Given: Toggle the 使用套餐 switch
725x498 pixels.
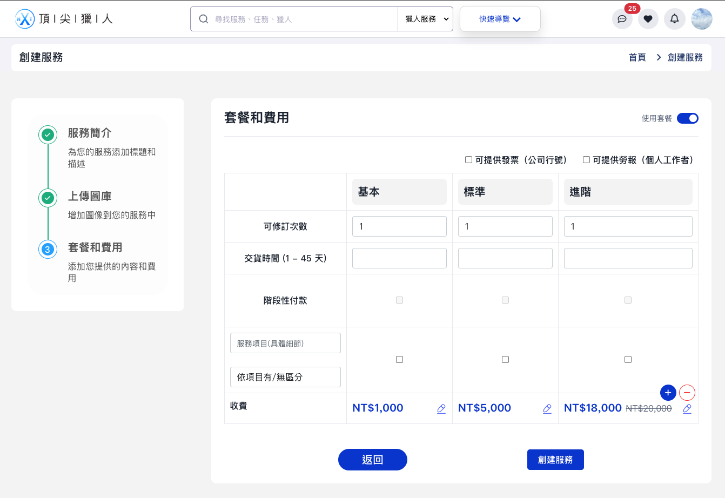Looking at the screenshot, I should pyautogui.click(x=688, y=118).
